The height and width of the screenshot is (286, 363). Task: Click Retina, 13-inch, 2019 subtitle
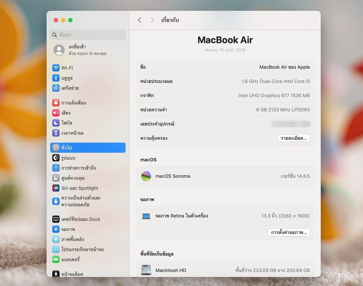225,50
